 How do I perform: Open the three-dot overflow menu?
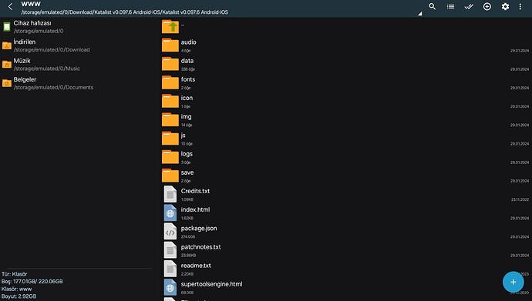[520, 6]
